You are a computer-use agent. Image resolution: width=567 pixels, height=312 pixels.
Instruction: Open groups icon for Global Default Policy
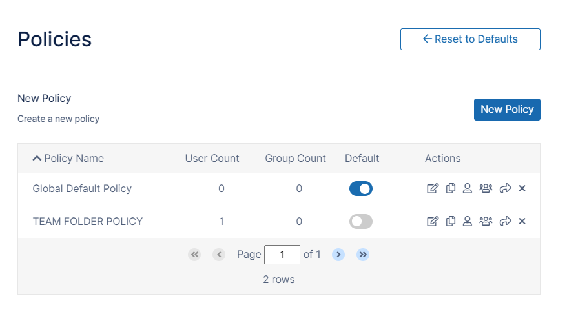tap(486, 188)
